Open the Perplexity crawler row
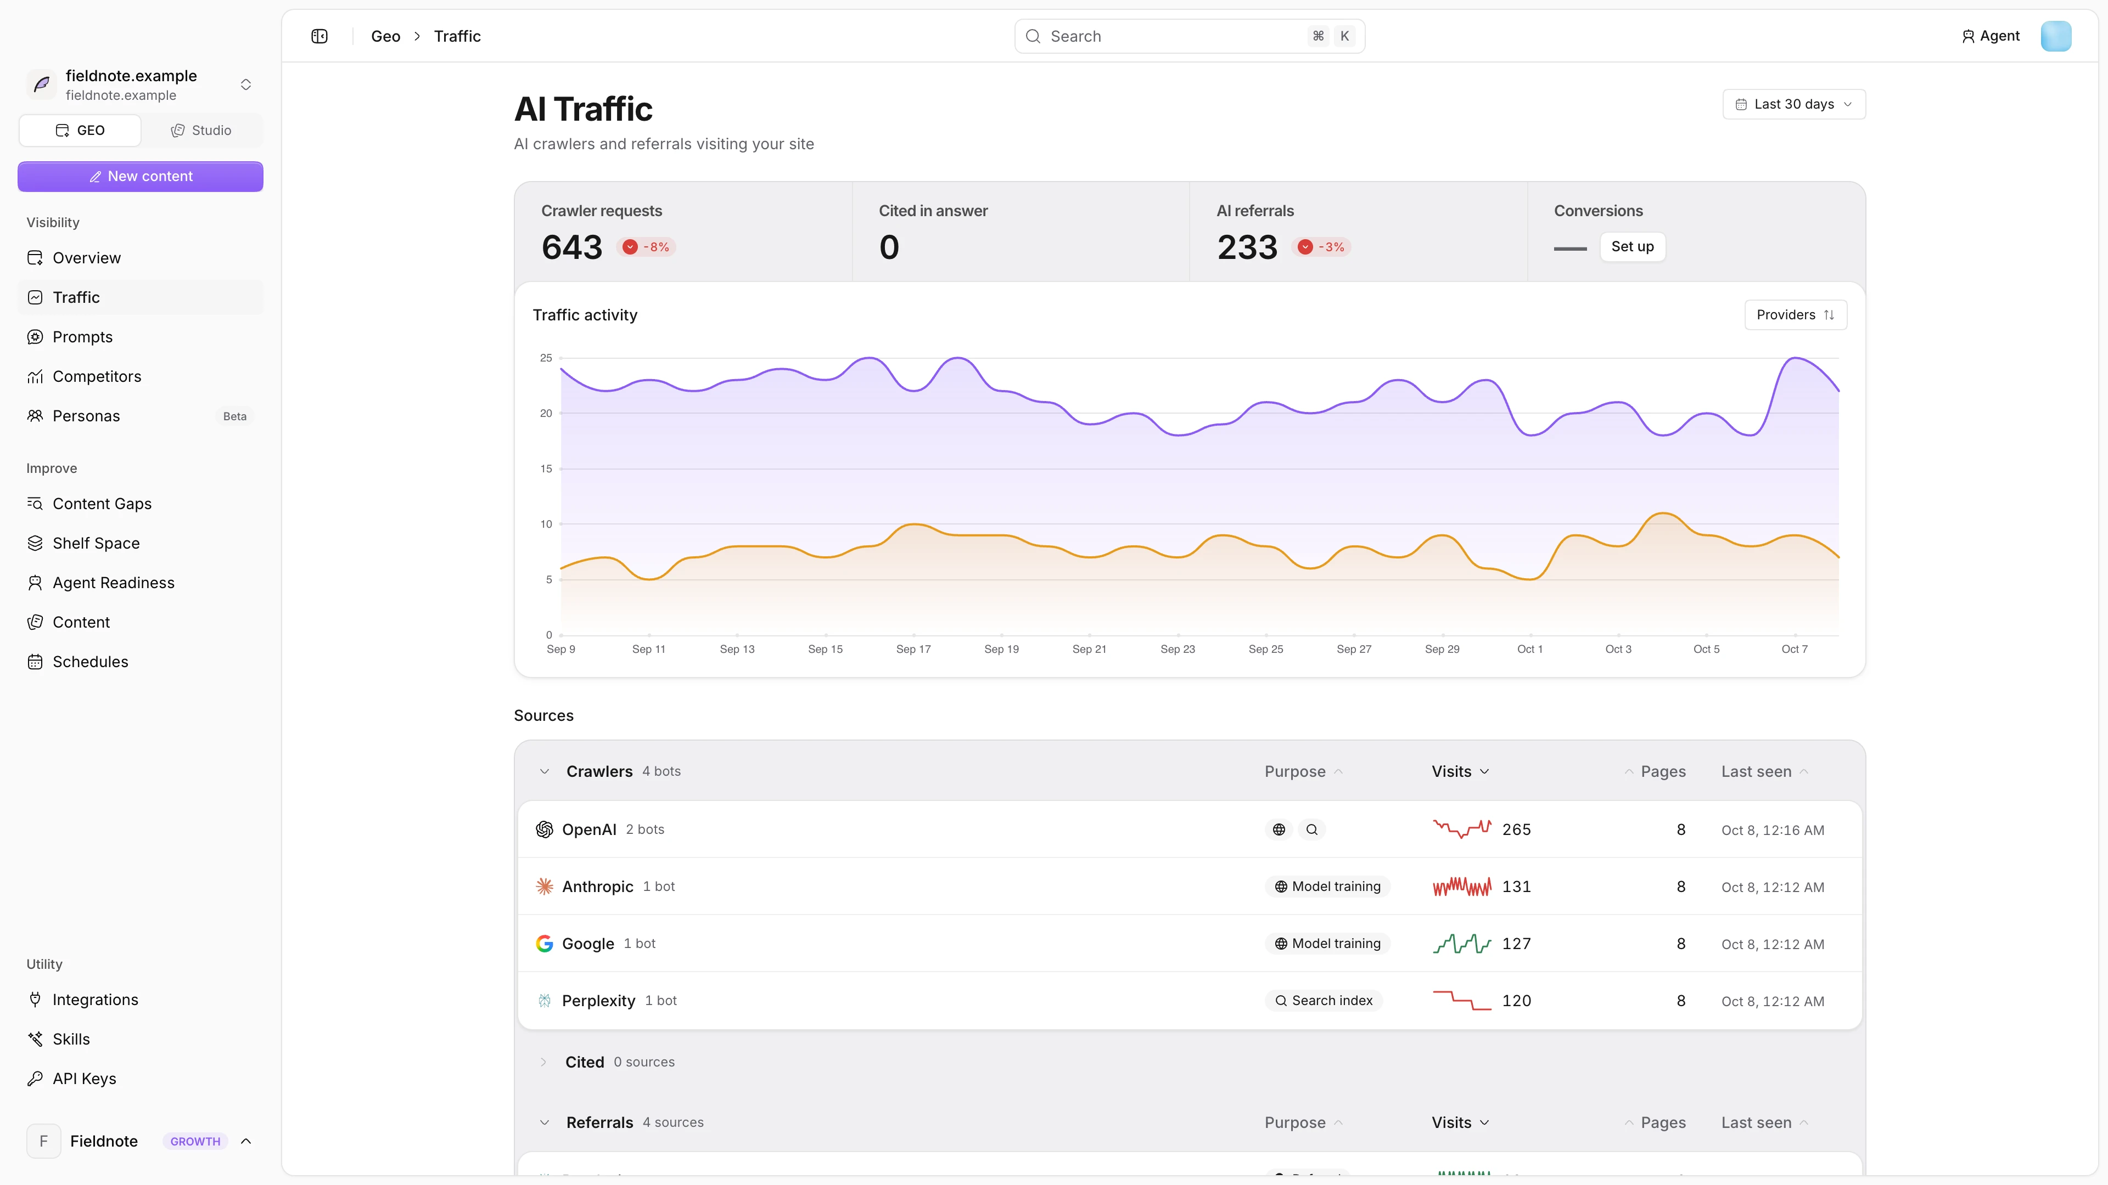 (x=1189, y=1001)
